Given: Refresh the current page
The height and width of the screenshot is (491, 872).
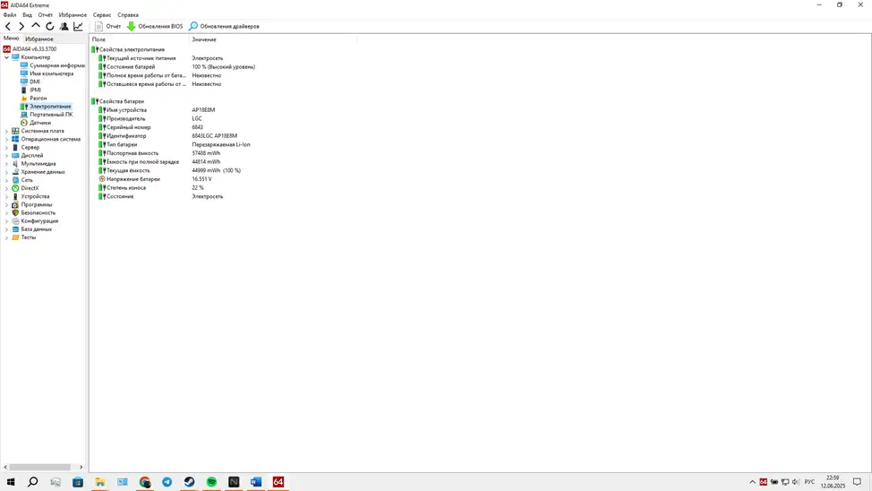Looking at the screenshot, I should click(x=50, y=26).
